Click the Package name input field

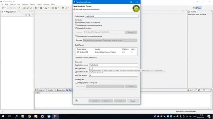pyautogui.click(x=113, y=68)
